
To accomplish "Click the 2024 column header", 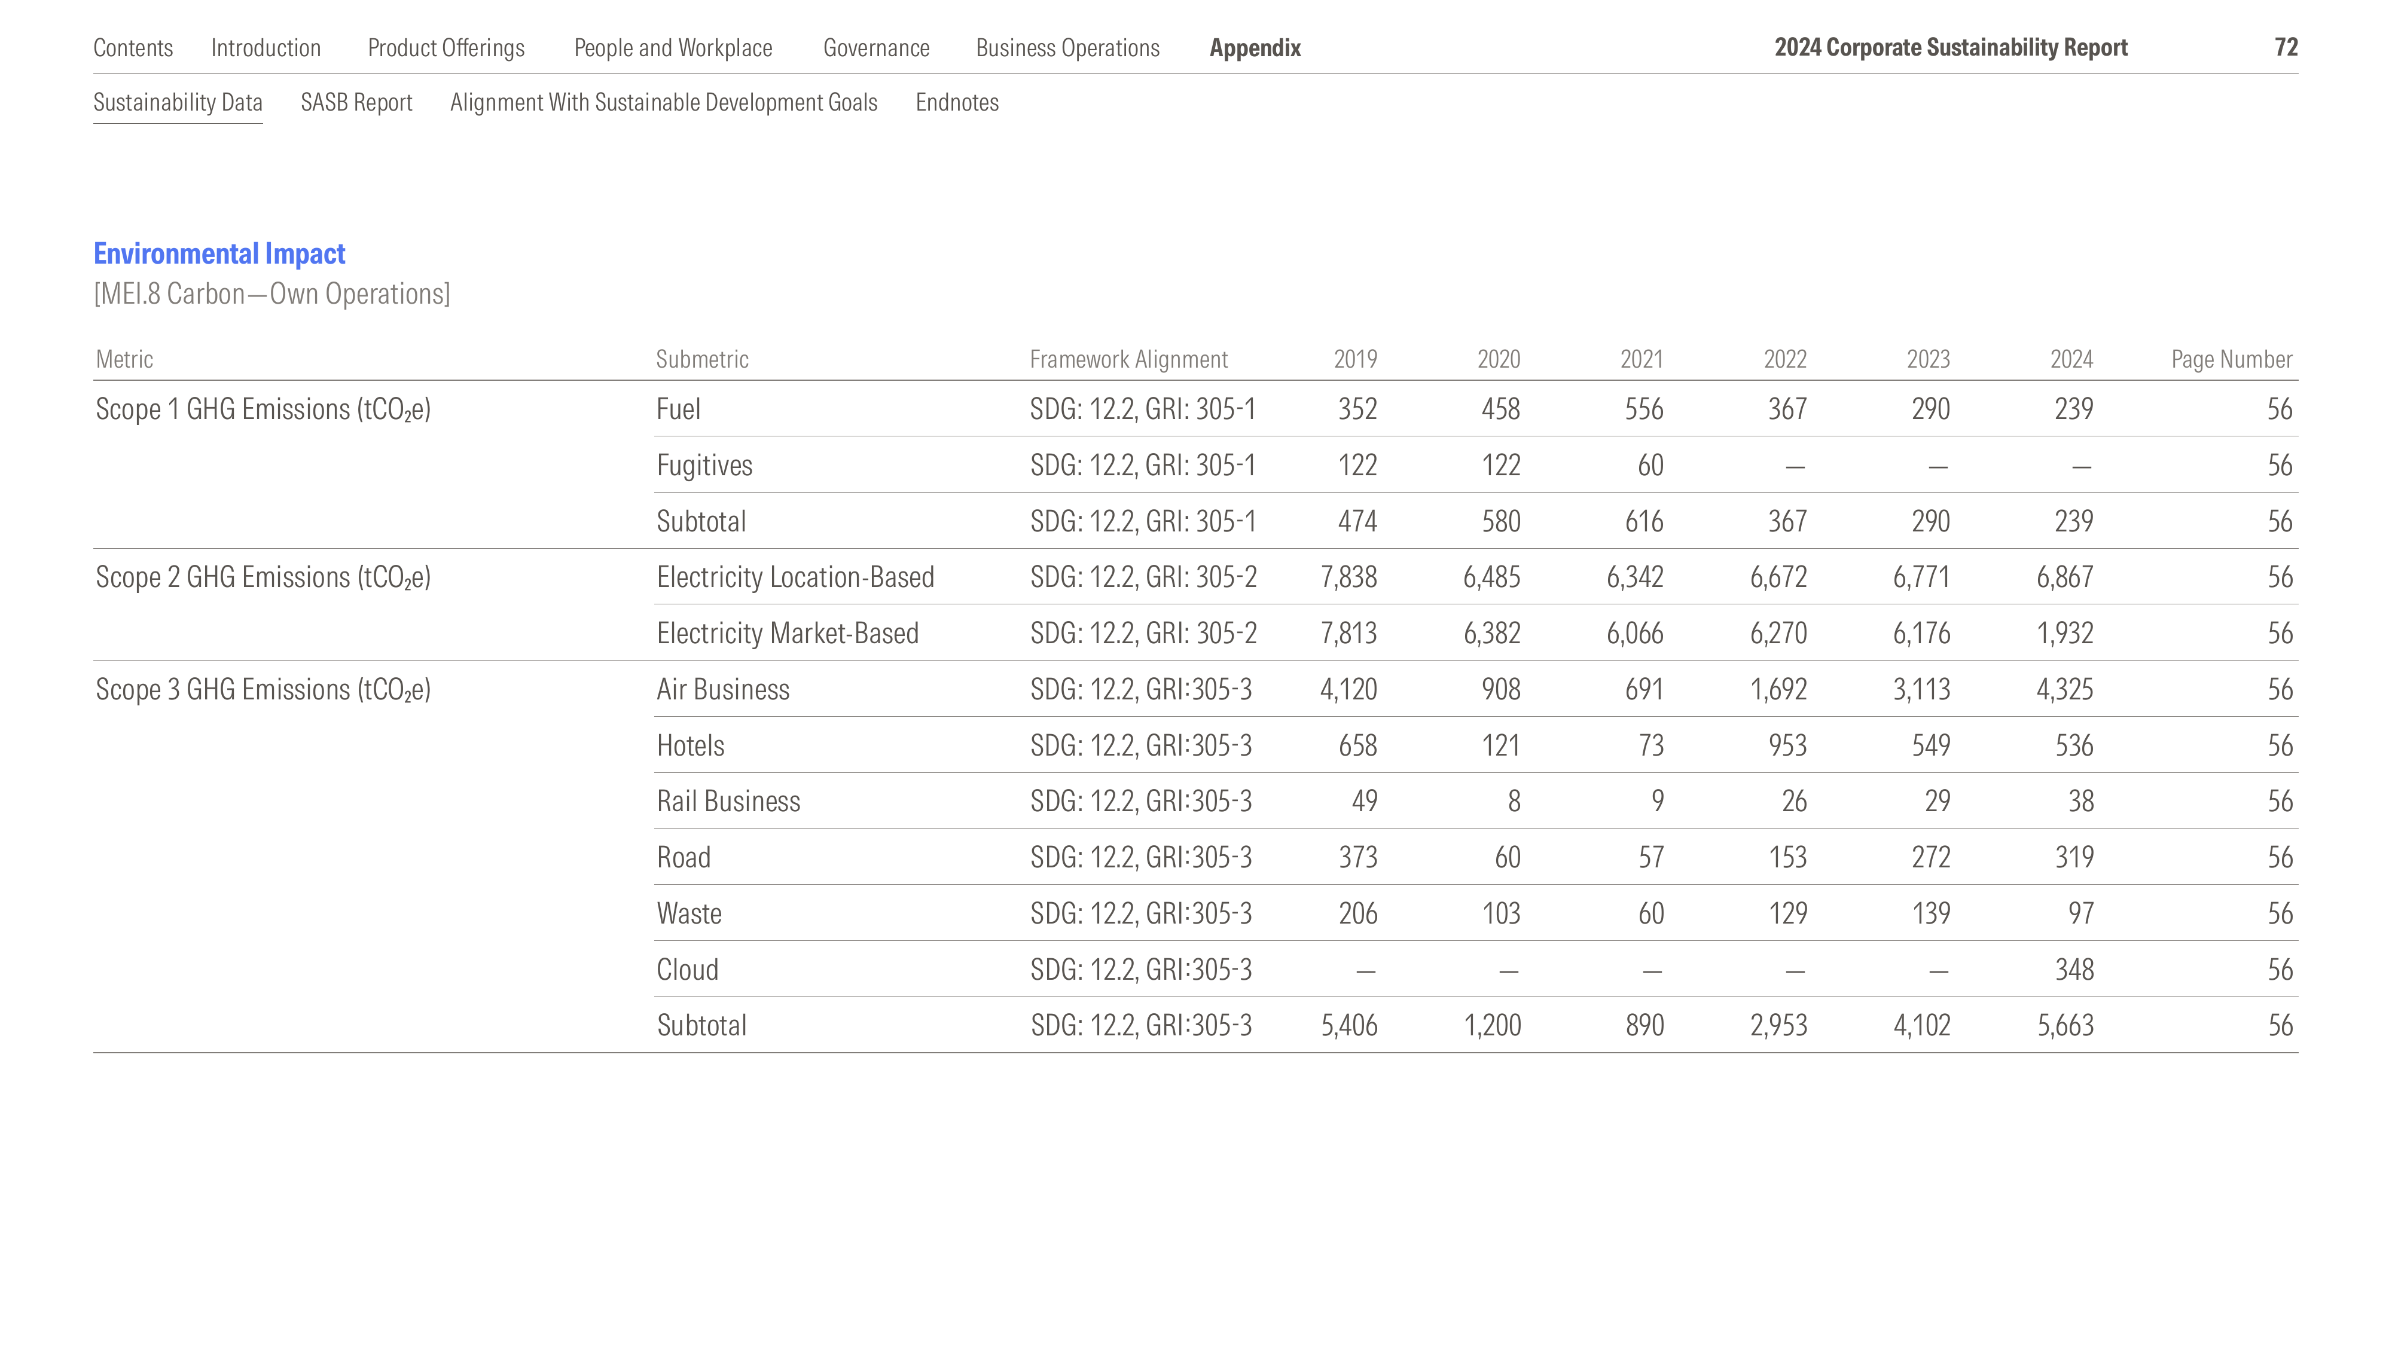I will coord(2071,359).
